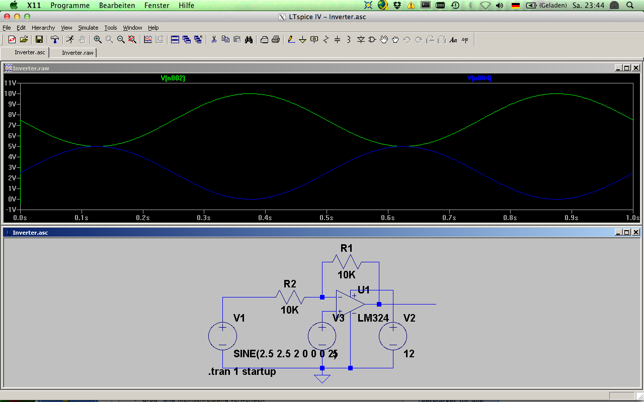Open the File menu in LTspice
The image size is (644, 402).
click(x=7, y=28)
